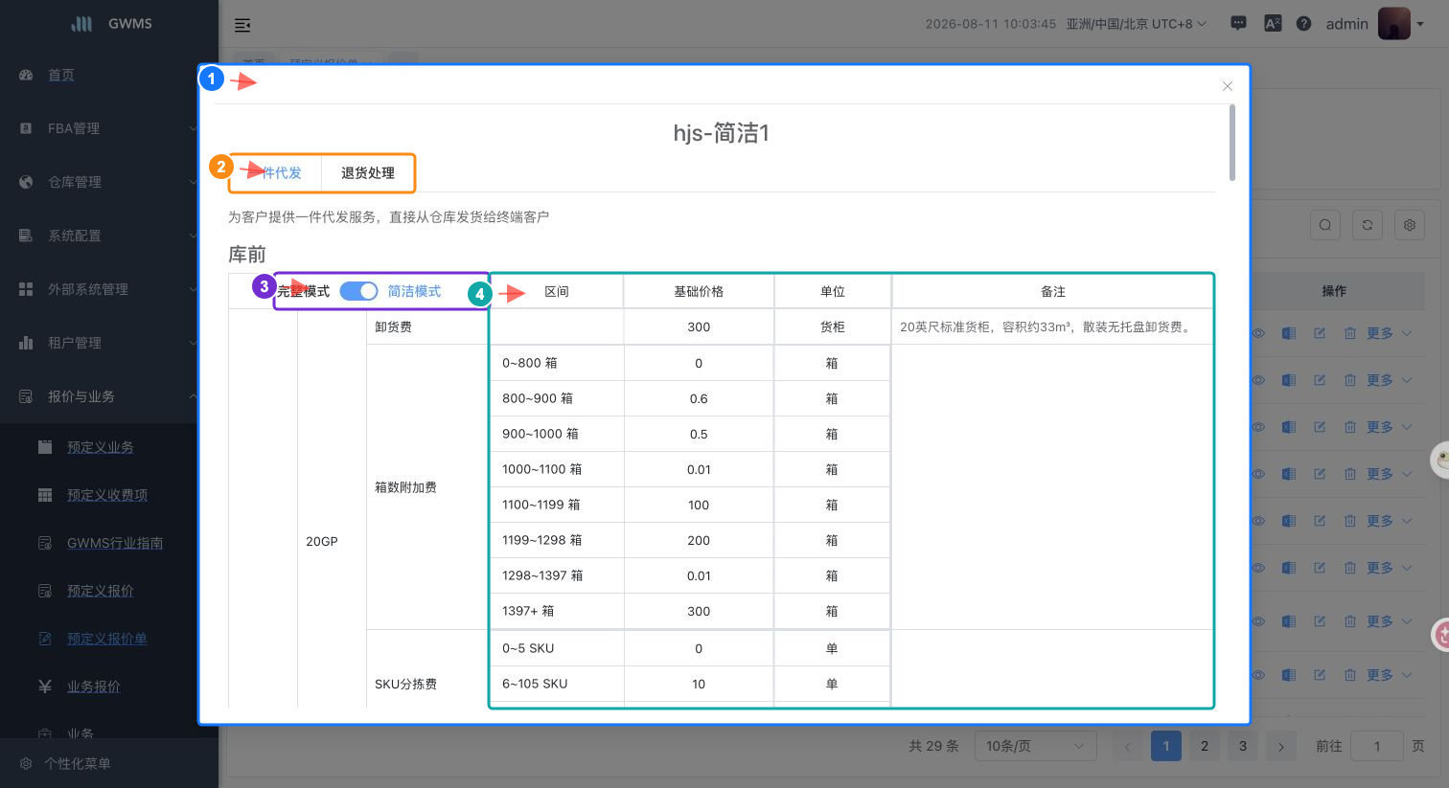Click the admin username in header
The height and width of the screenshot is (788, 1449).
pyautogui.click(x=1346, y=24)
